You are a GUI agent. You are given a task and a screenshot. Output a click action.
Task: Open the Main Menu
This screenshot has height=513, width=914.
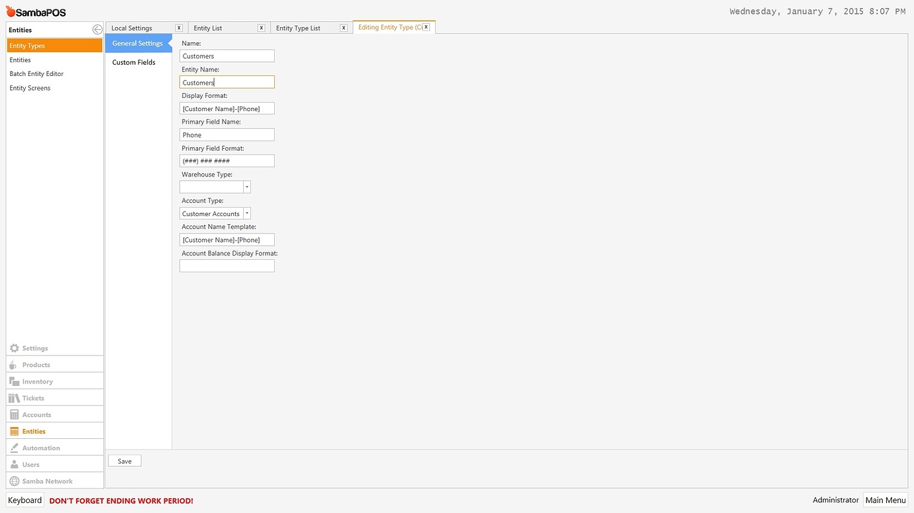885,500
